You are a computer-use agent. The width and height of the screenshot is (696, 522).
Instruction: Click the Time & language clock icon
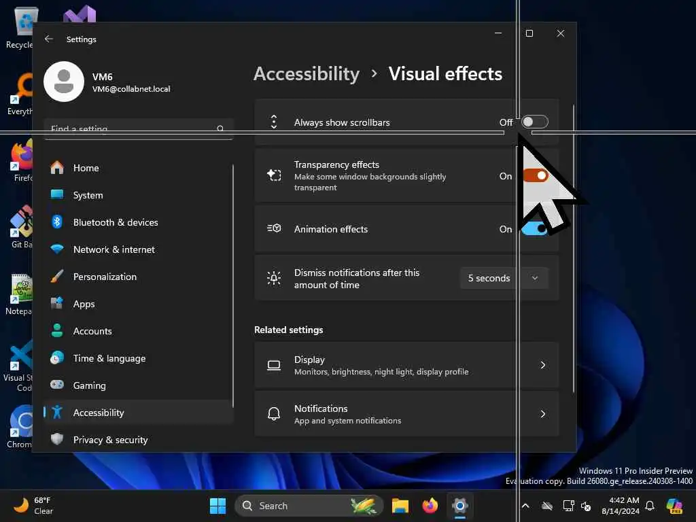pos(57,358)
